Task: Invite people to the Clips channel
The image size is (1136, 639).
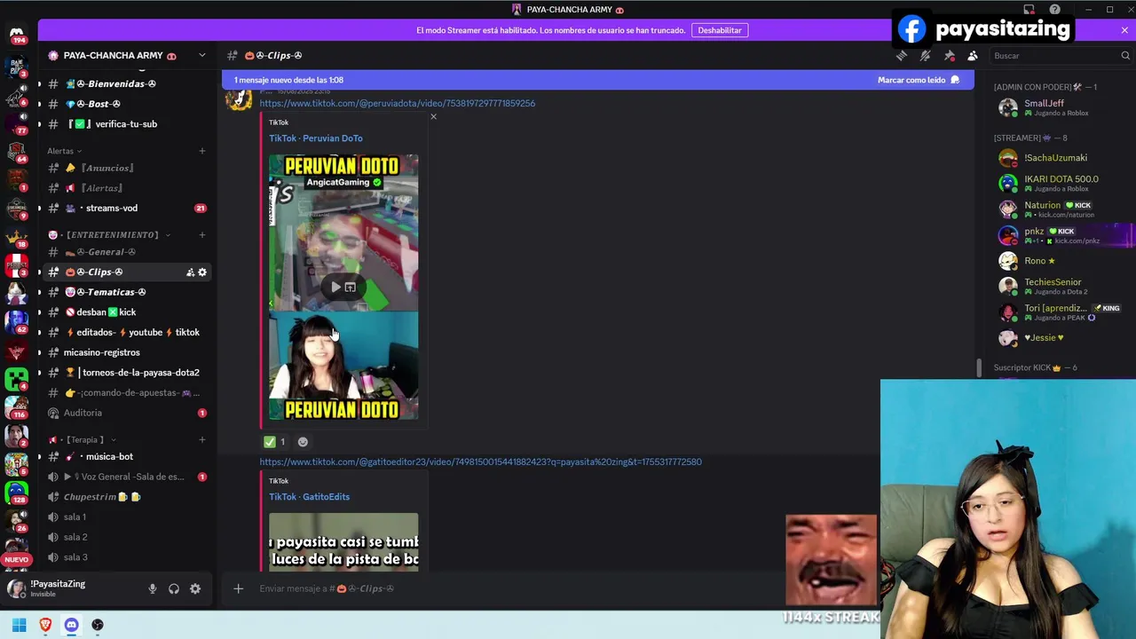Action: [190, 272]
